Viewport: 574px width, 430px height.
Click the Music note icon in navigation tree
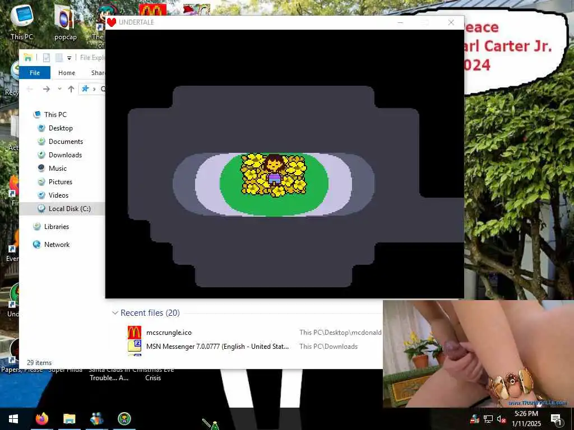click(41, 168)
